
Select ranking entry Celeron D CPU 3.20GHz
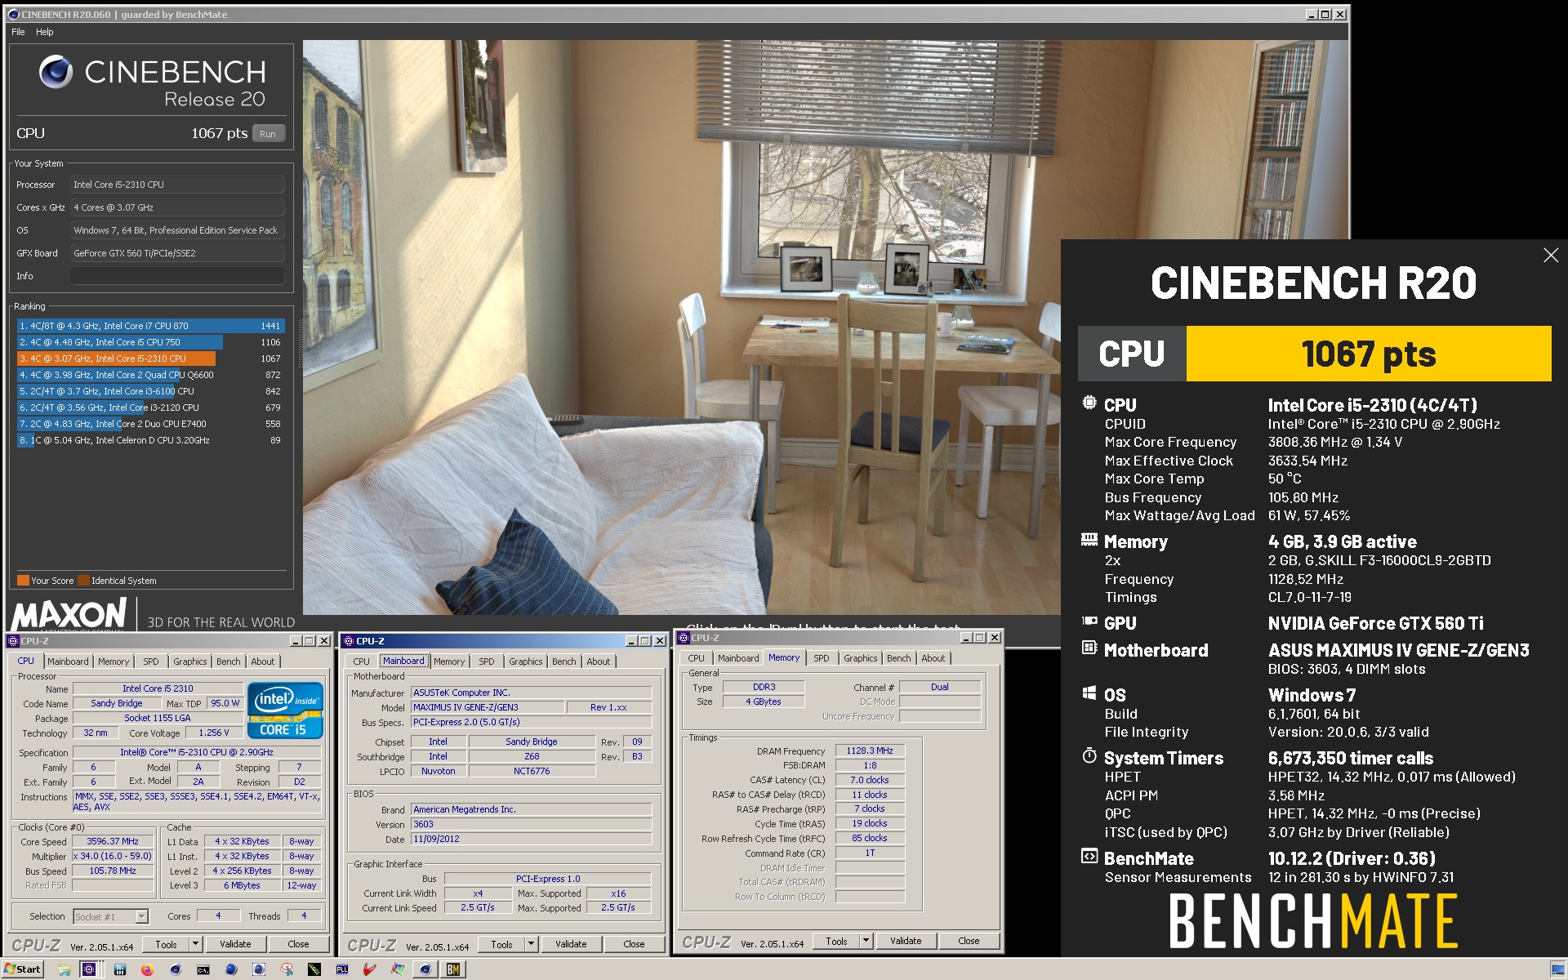pos(150,440)
